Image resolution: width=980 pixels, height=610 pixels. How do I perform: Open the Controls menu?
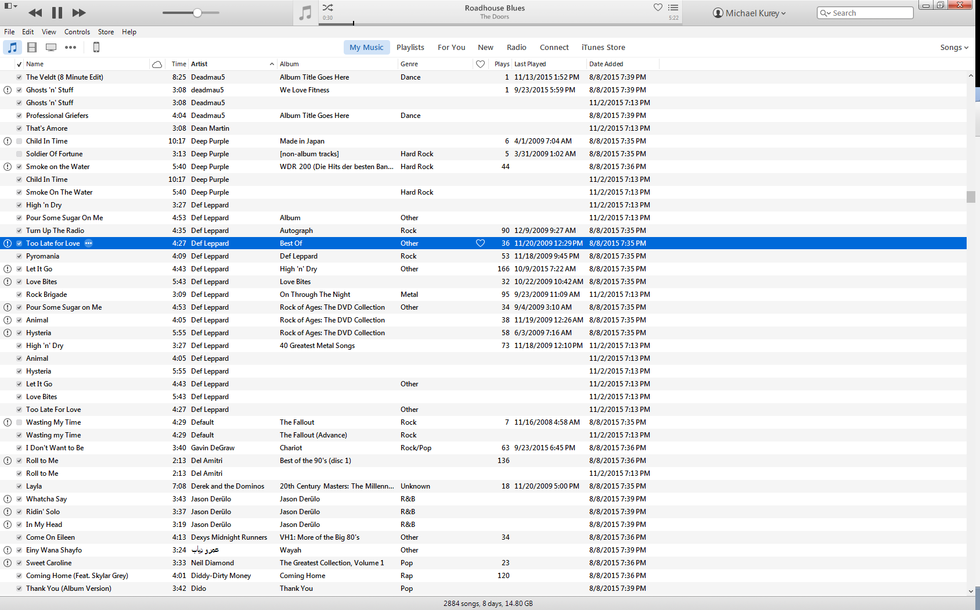(x=77, y=32)
